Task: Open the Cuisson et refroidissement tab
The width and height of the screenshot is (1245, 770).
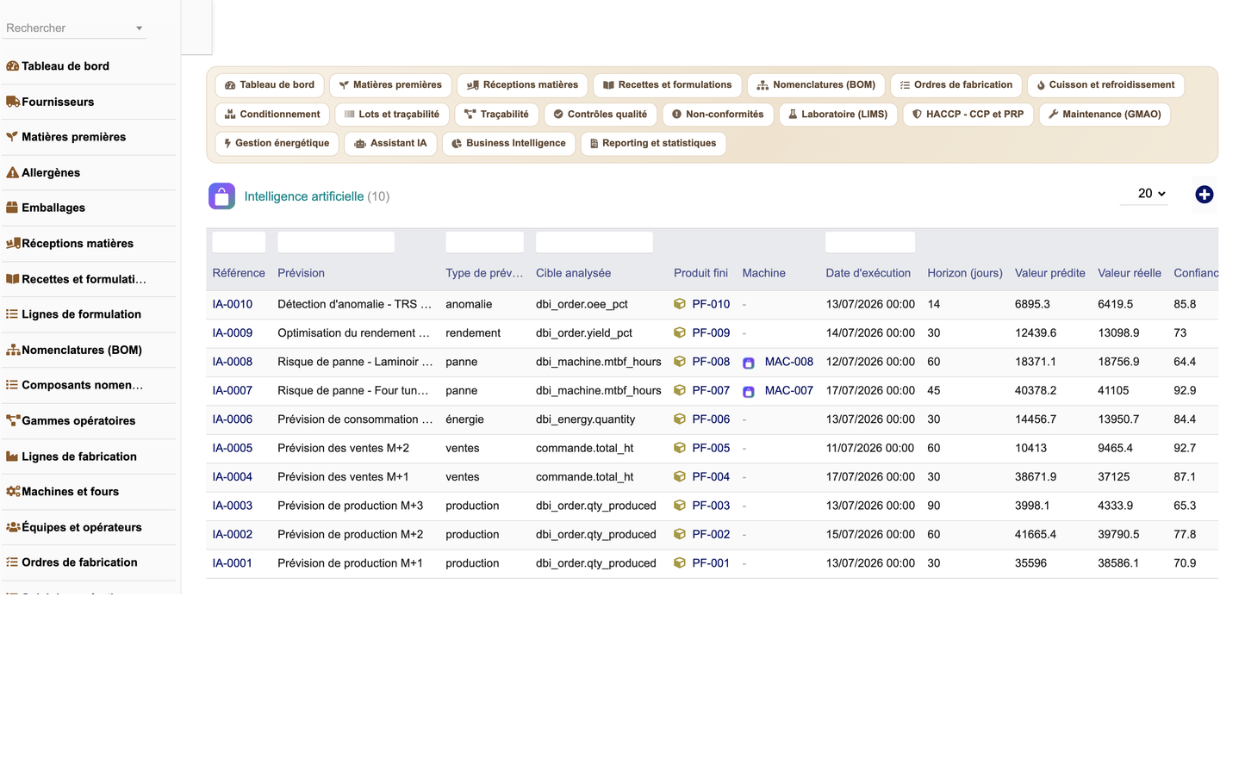Action: 1105,84
